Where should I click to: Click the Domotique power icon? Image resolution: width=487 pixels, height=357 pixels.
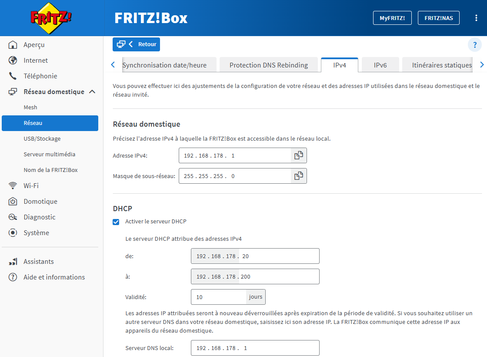(x=13, y=202)
